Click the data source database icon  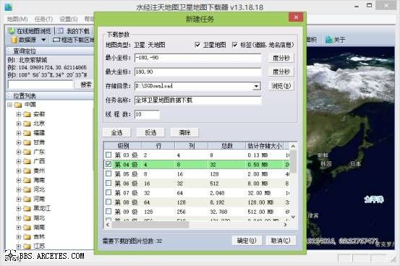(14, 40)
